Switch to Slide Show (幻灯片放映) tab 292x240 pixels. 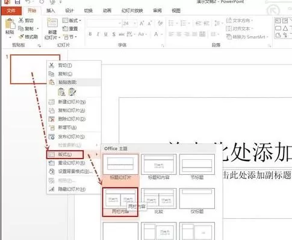click(132, 11)
